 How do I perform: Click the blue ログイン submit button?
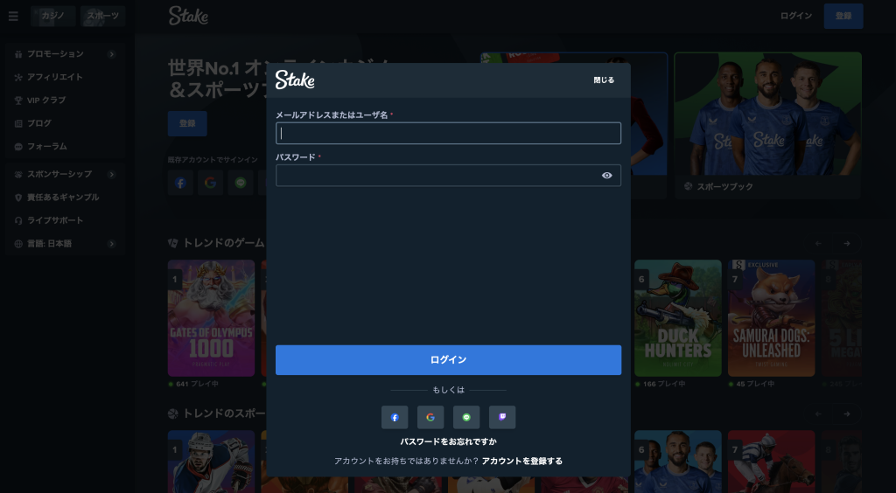[449, 360]
